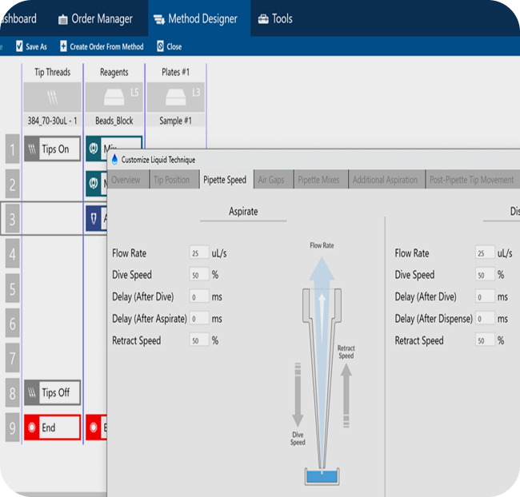Select the Tips Off step
Image resolution: width=520 pixels, height=497 pixels.
tap(52, 392)
